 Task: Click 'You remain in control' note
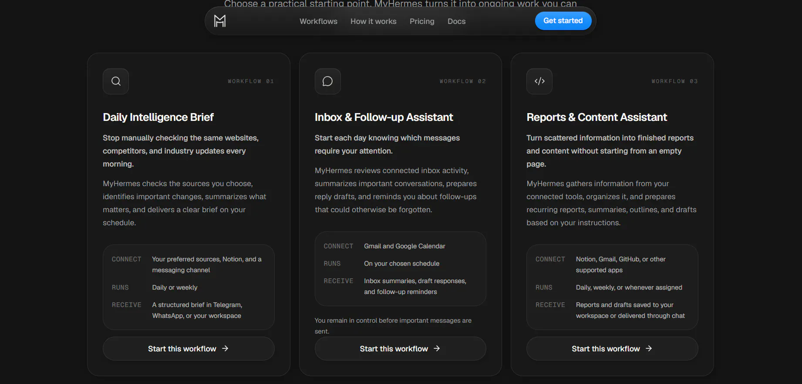click(x=393, y=326)
